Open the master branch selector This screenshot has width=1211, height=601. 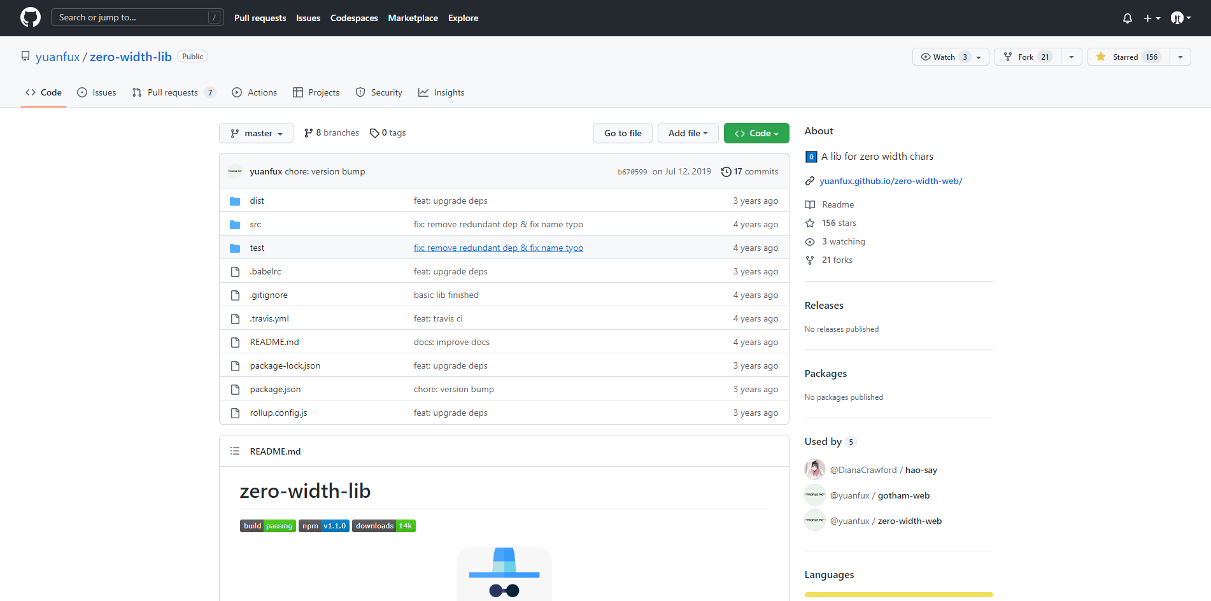click(x=256, y=133)
